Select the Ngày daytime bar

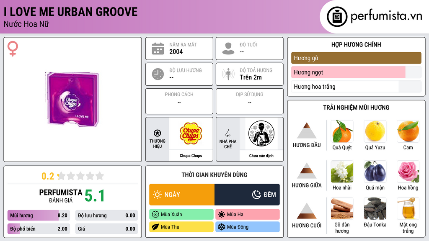click(182, 195)
